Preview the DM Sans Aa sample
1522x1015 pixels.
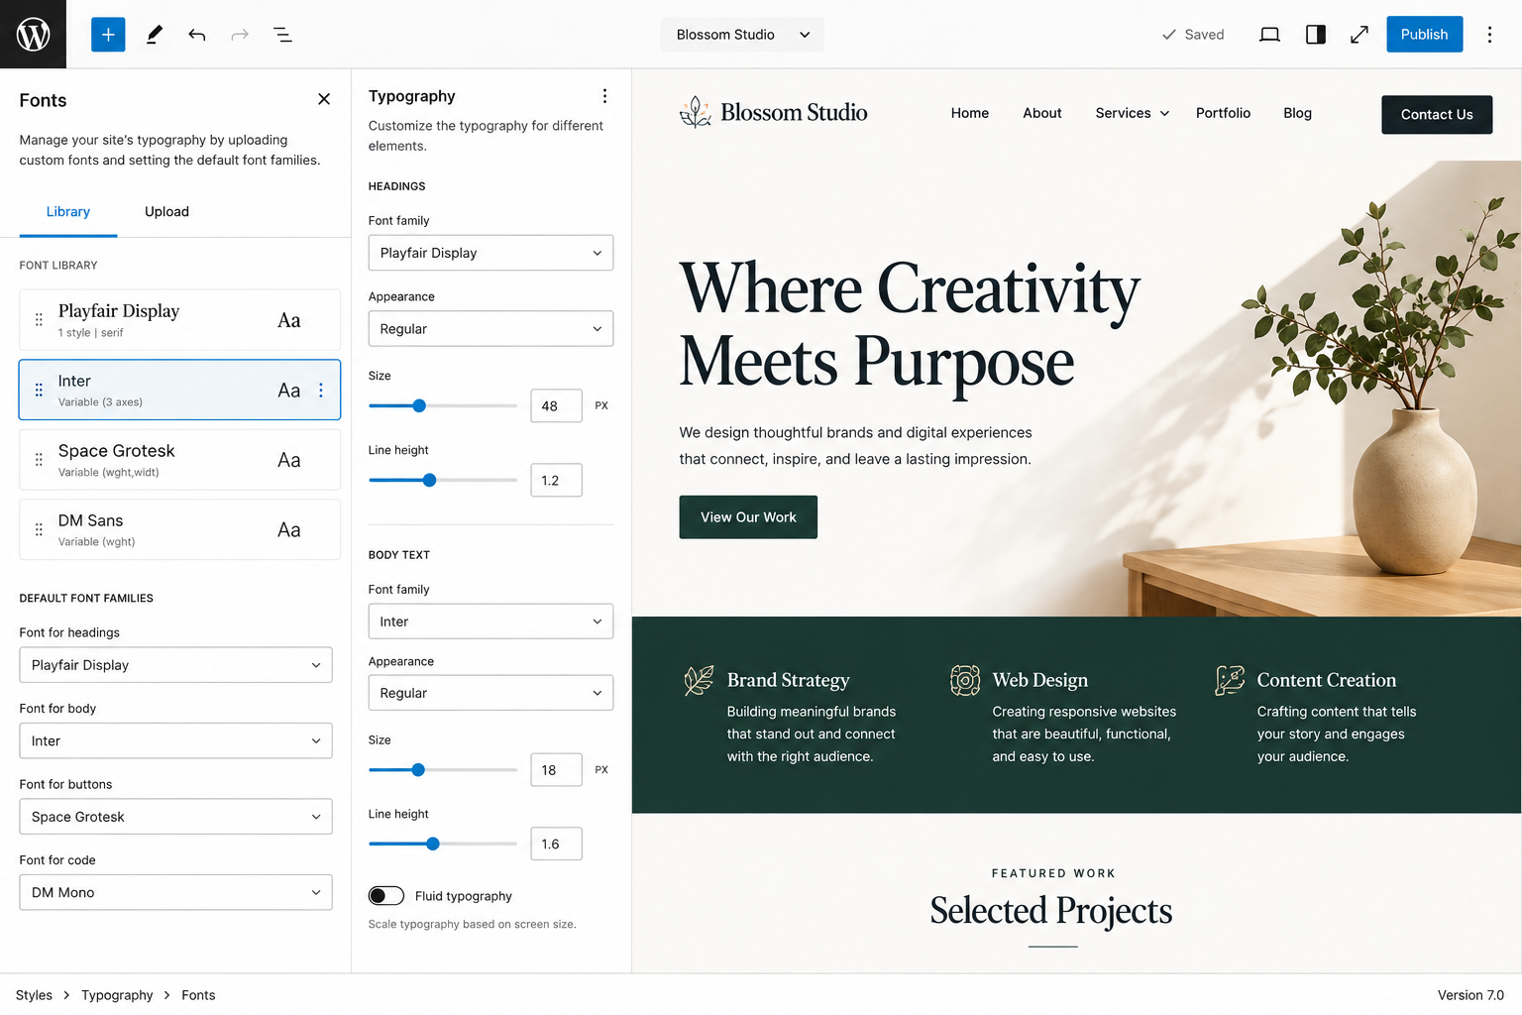(x=288, y=530)
